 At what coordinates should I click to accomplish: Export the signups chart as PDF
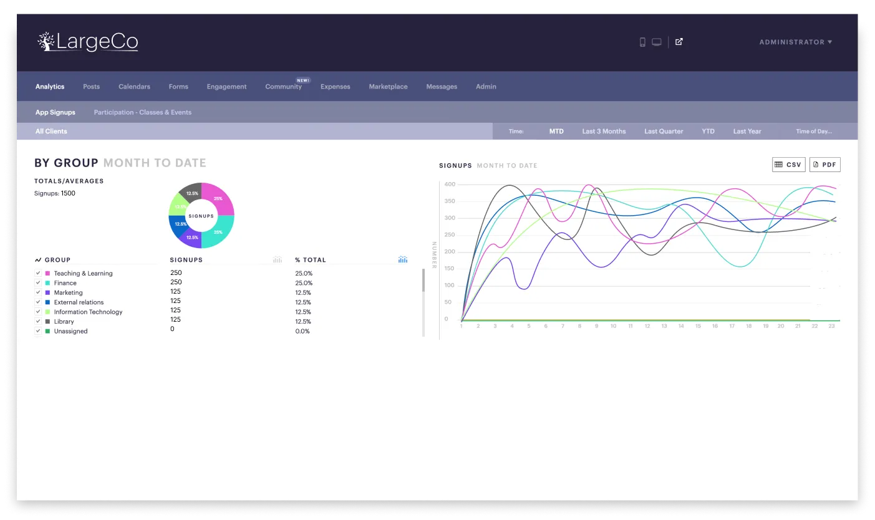pyautogui.click(x=825, y=165)
